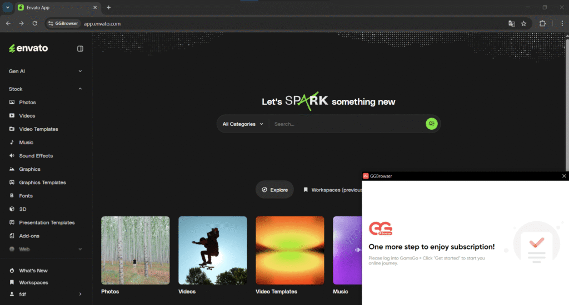
Task: Select the Explore tab
Action: coord(274,190)
